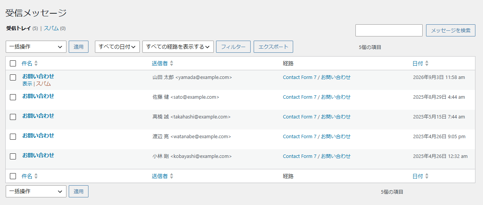483x205 pixels.
Task: Sort by bottom 送信者 footer link
Action: coord(160,176)
